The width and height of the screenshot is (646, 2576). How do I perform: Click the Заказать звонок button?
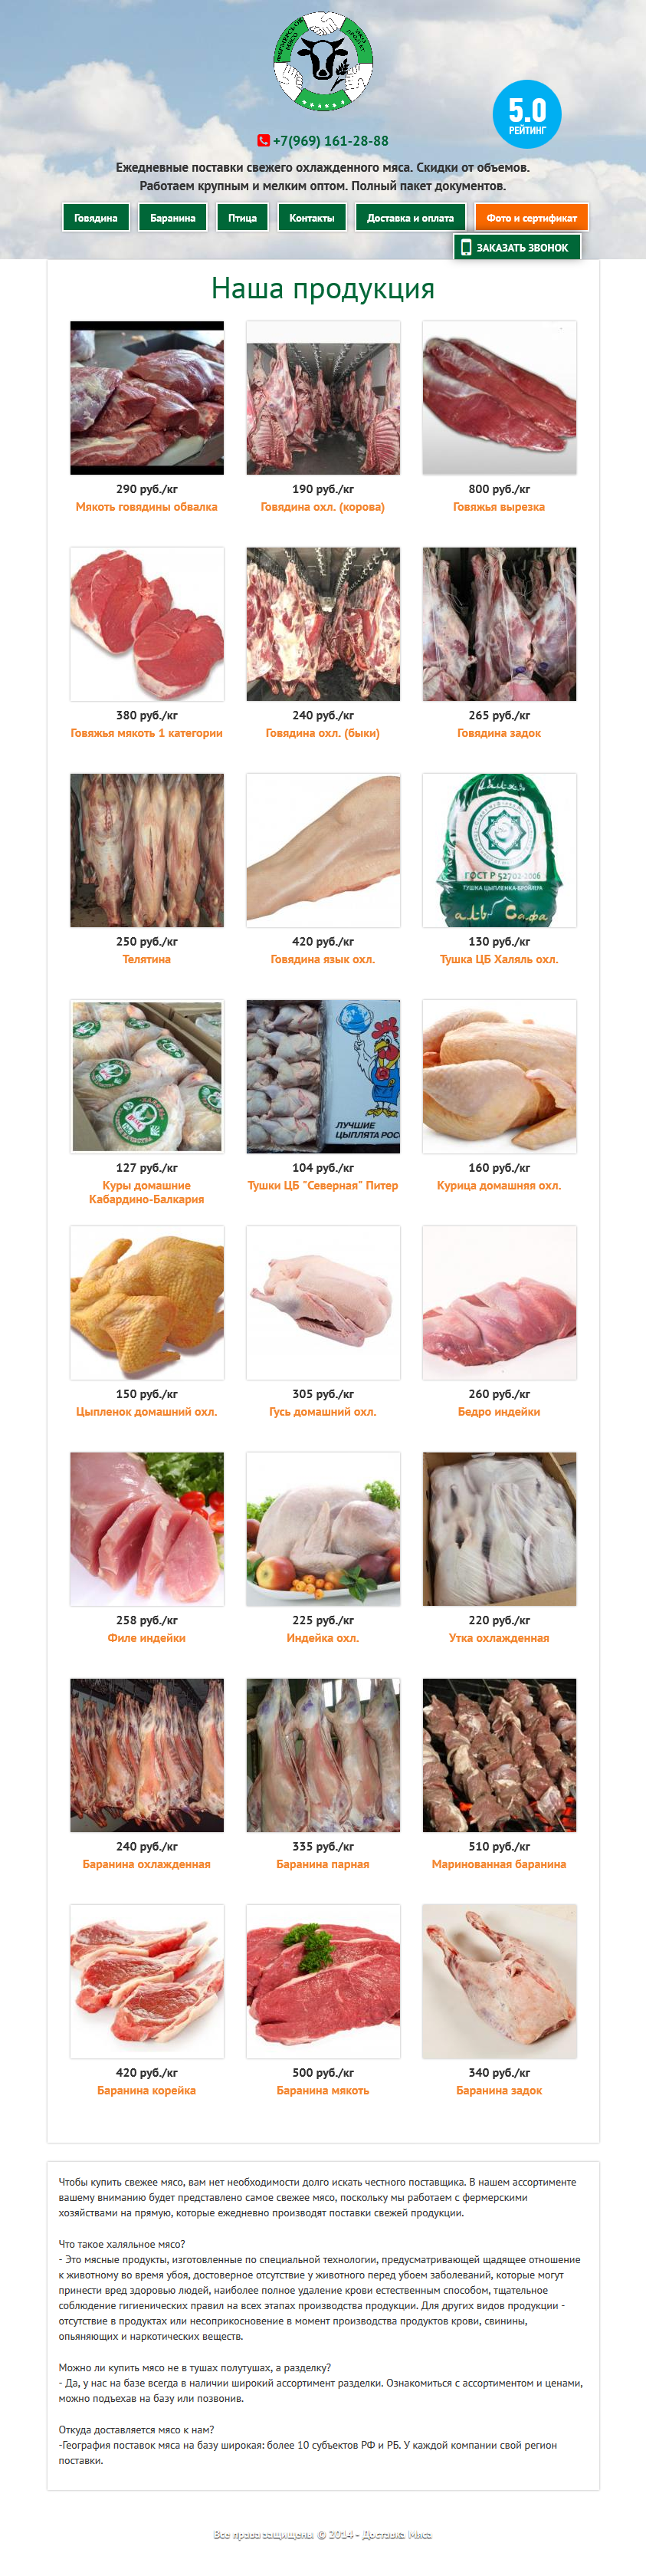pyautogui.click(x=517, y=247)
